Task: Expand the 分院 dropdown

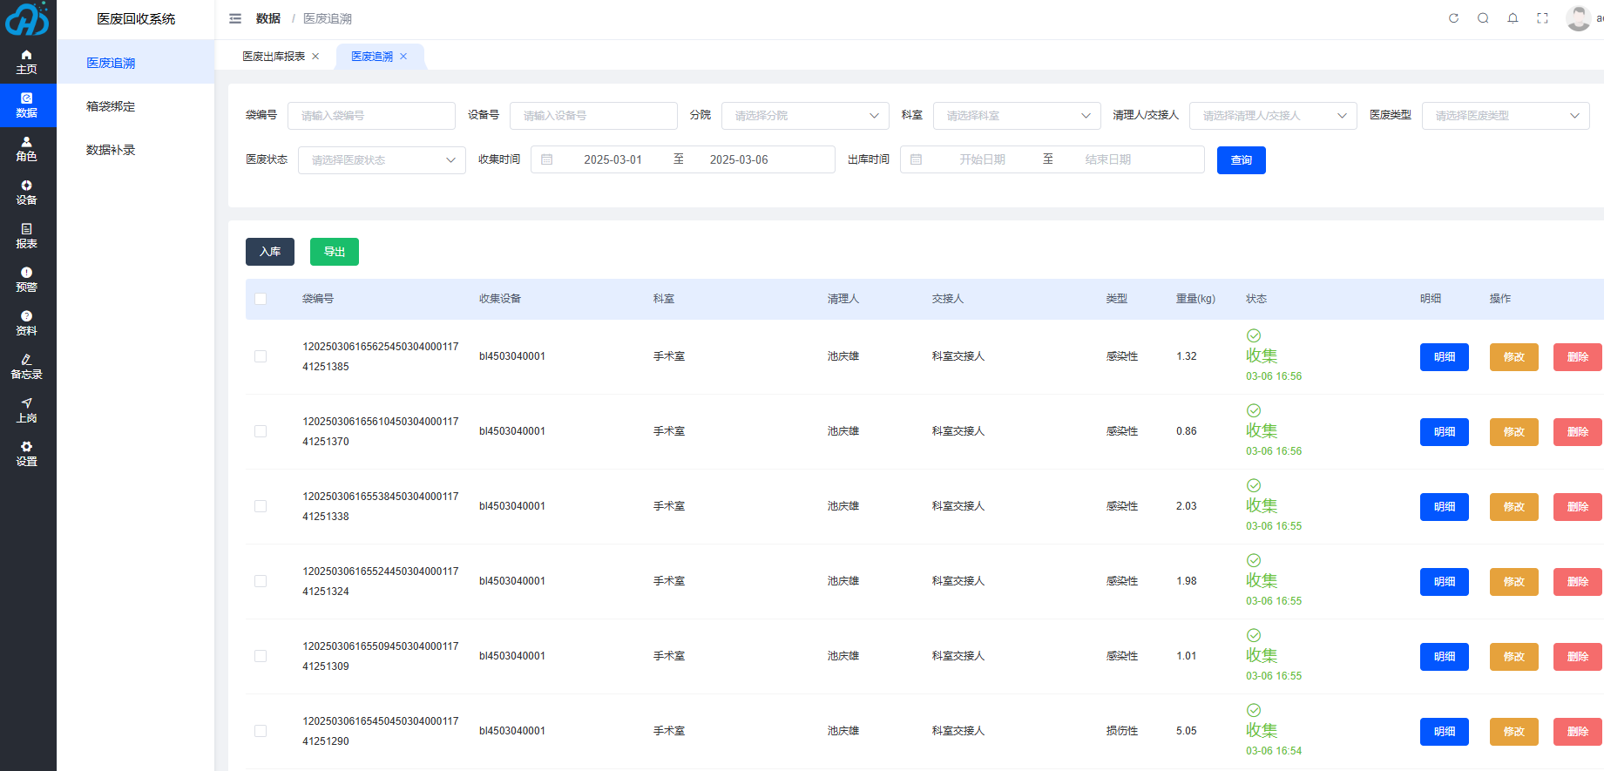Action: tap(804, 116)
